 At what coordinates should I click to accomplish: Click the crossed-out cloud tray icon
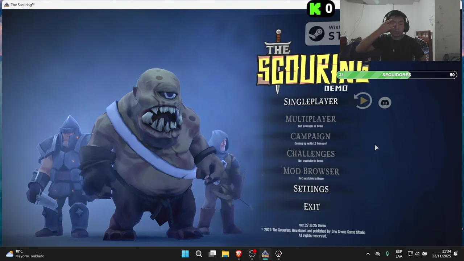(378, 254)
